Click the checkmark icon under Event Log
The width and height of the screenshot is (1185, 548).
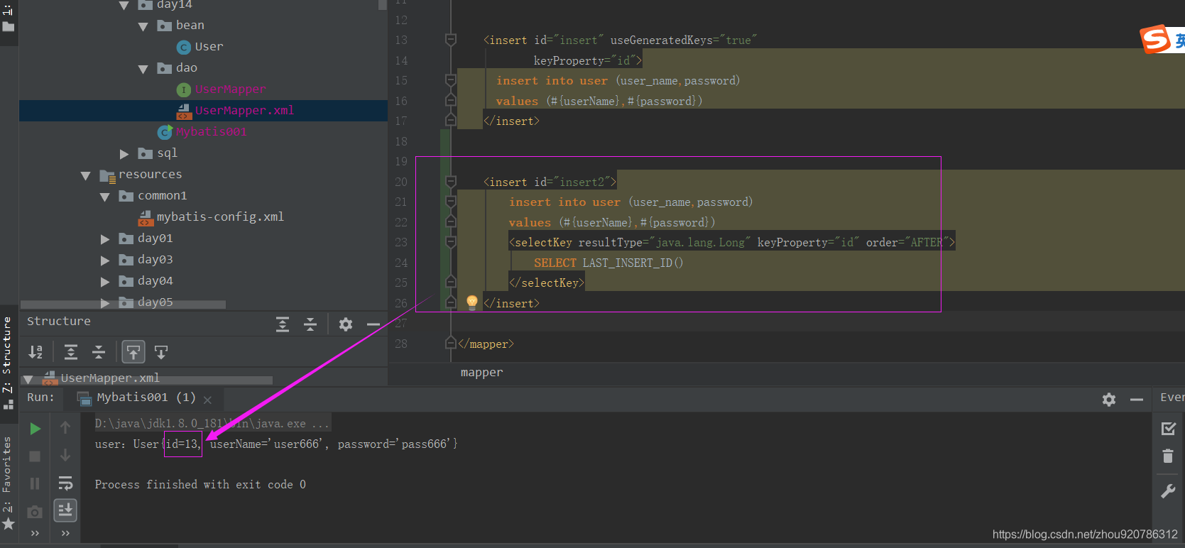pyautogui.click(x=1168, y=428)
